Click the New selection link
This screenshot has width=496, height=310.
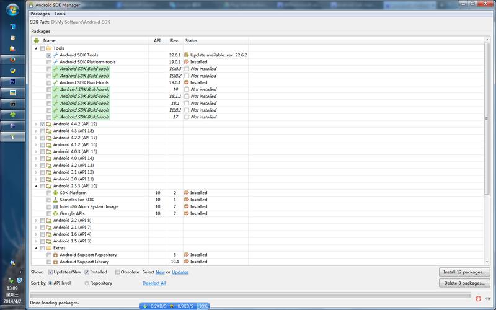click(x=160, y=272)
